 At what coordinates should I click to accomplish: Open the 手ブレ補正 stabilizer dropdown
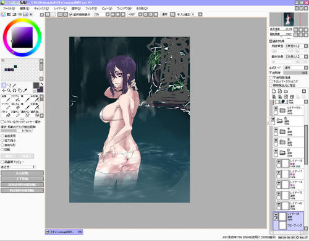200,14
